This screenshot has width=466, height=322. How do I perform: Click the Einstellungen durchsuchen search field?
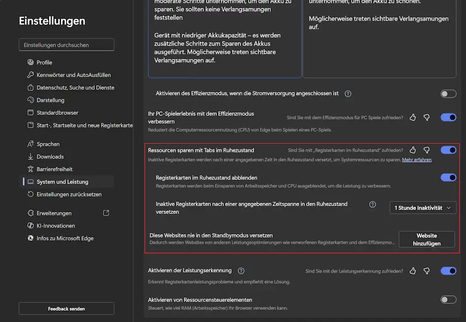[x=66, y=44]
